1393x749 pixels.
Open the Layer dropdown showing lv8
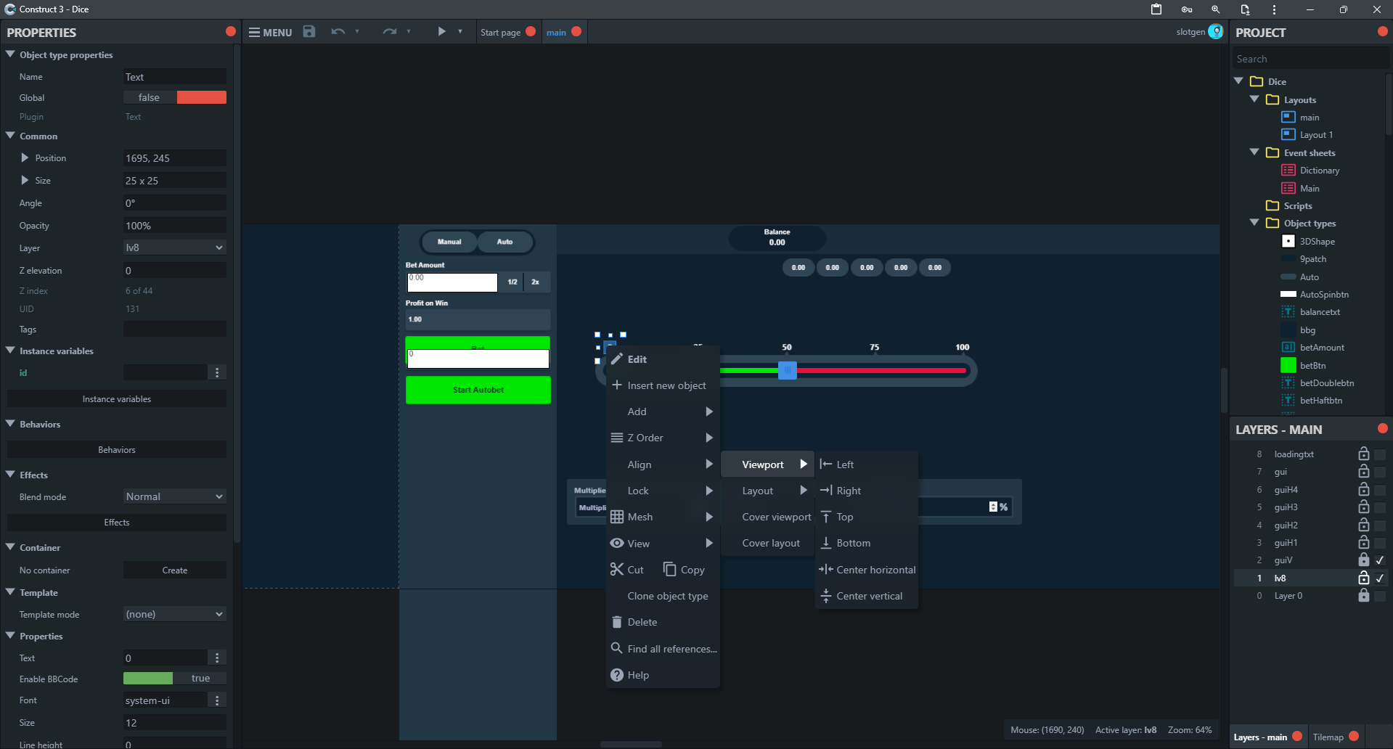pyautogui.click(x=175, y=247)
